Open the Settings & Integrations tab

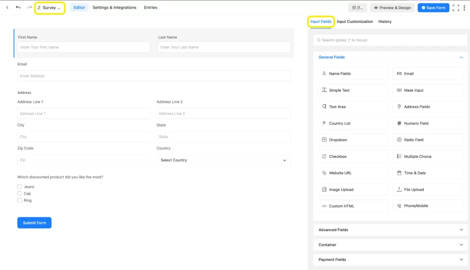[x=114, y=7]
